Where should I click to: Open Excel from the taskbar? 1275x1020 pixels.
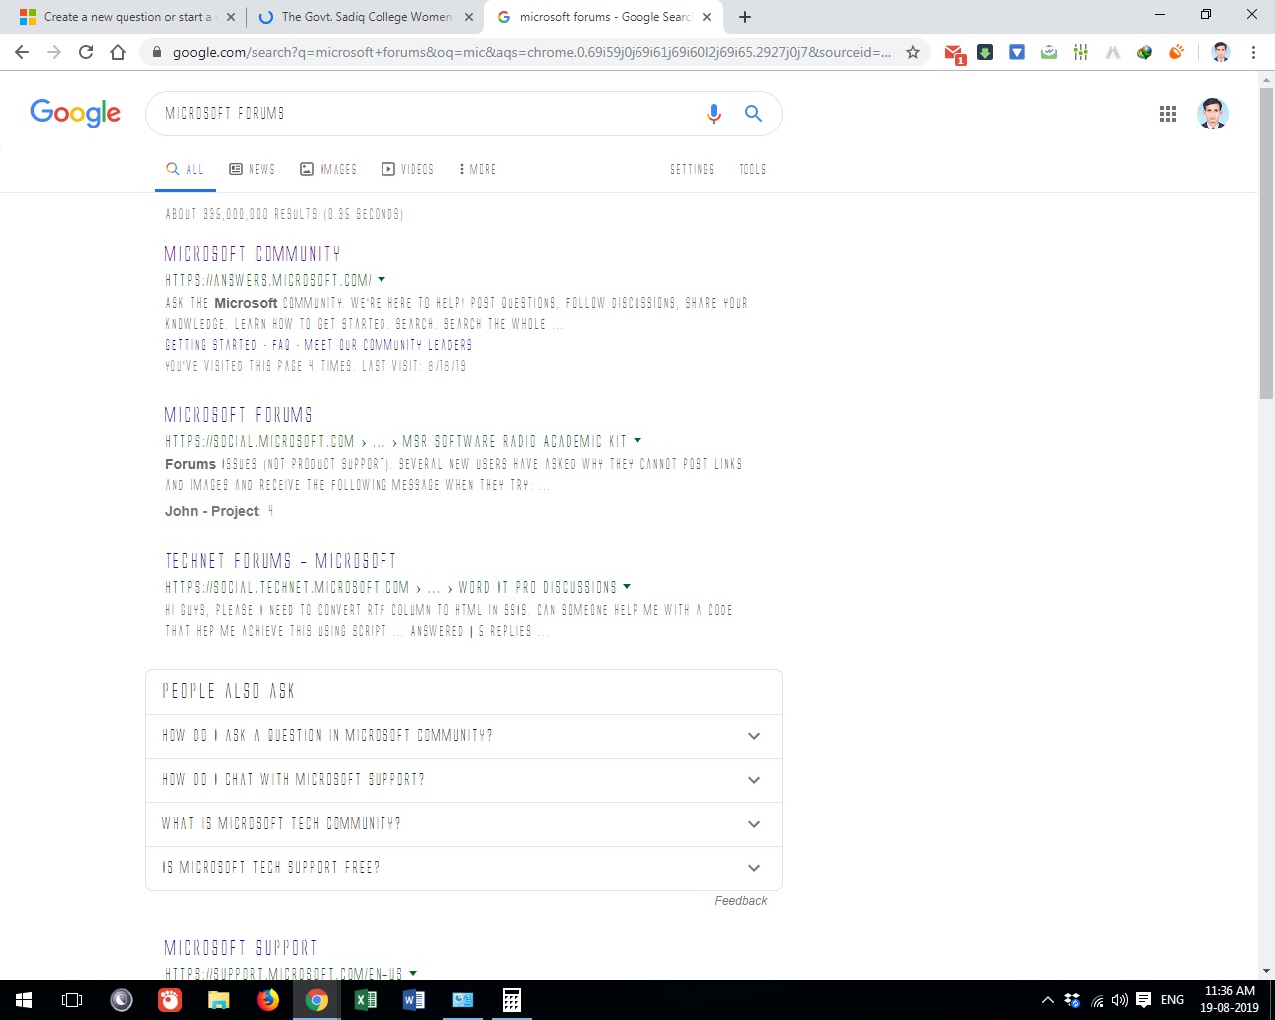pyautogui.click(x=366, y=1000)
